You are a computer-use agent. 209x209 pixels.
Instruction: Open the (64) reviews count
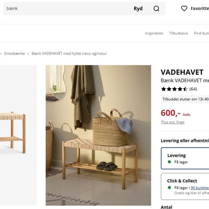(193, 89)
